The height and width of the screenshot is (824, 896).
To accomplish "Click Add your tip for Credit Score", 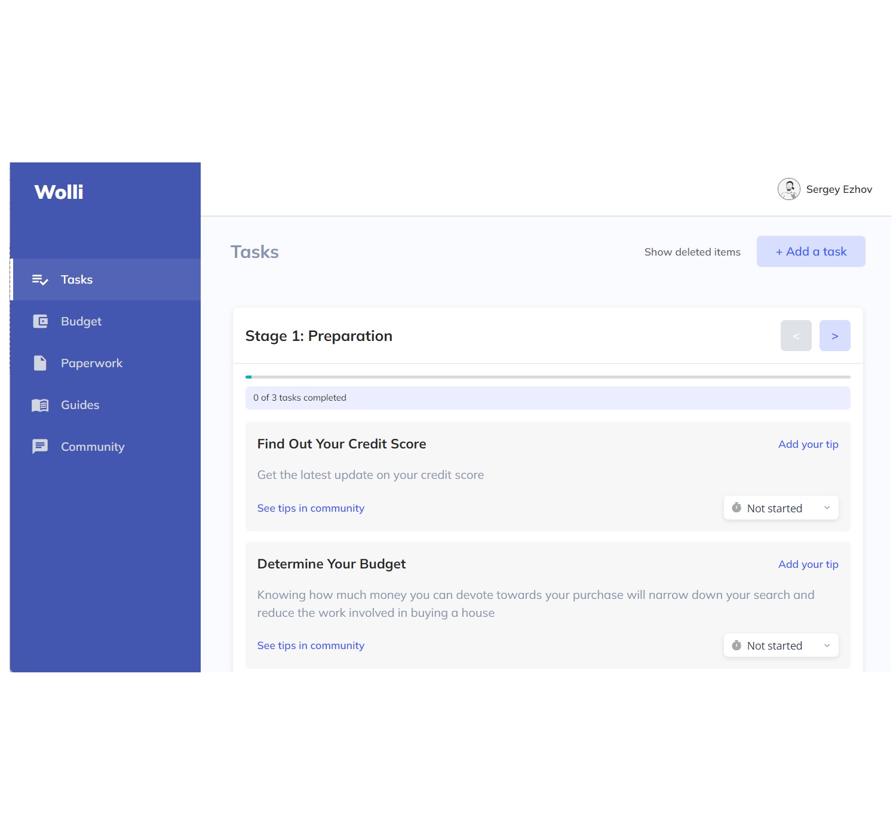I will coord(808,444).
